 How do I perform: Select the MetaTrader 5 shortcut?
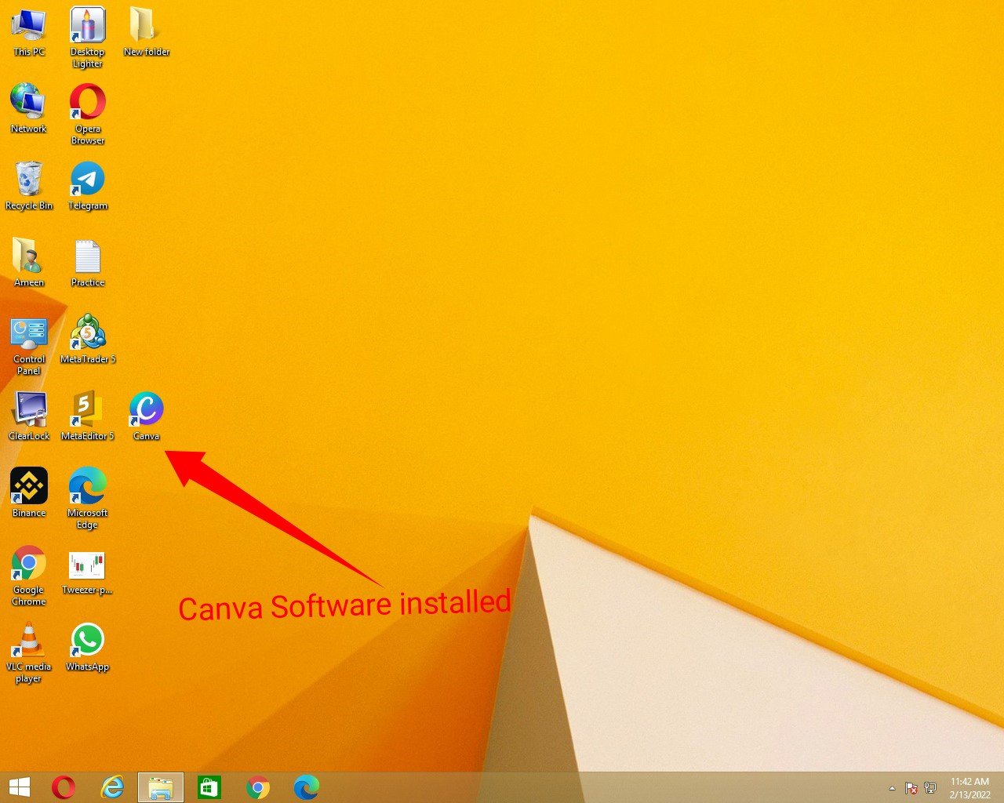pyautogui.click(x=87, y=339)
